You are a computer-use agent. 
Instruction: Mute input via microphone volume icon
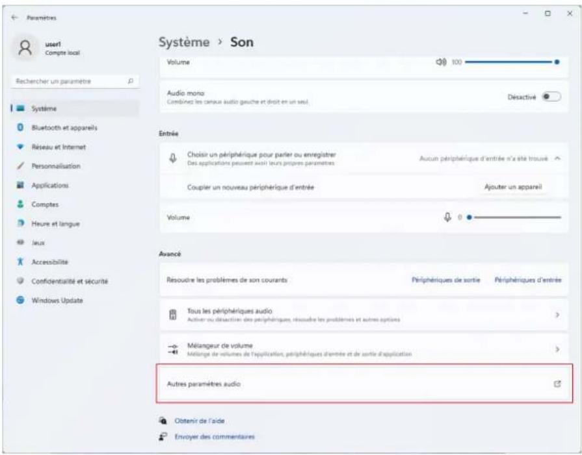447,217
